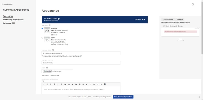Click 'Available on paid plans.' text

point(51,21)
